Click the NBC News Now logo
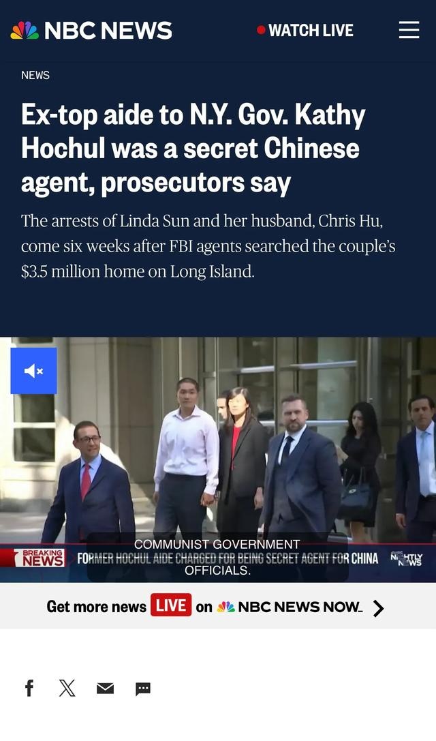This screenshot has width=436, height=741. pyautogui.click(x=289, y=607)
